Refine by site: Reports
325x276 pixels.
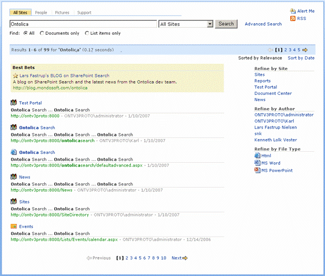tap(262, 81)
